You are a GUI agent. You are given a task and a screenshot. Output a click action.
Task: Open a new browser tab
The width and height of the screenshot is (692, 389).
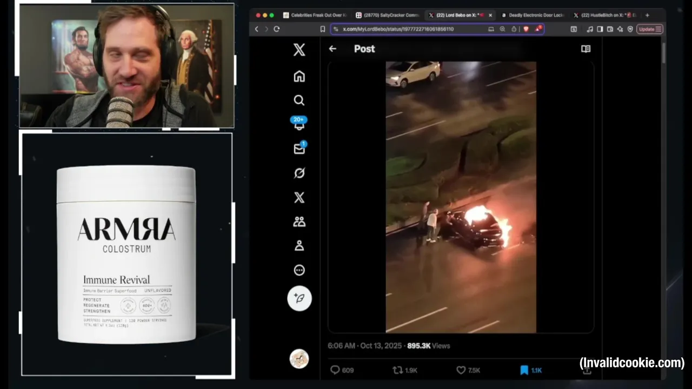point(647,15)
